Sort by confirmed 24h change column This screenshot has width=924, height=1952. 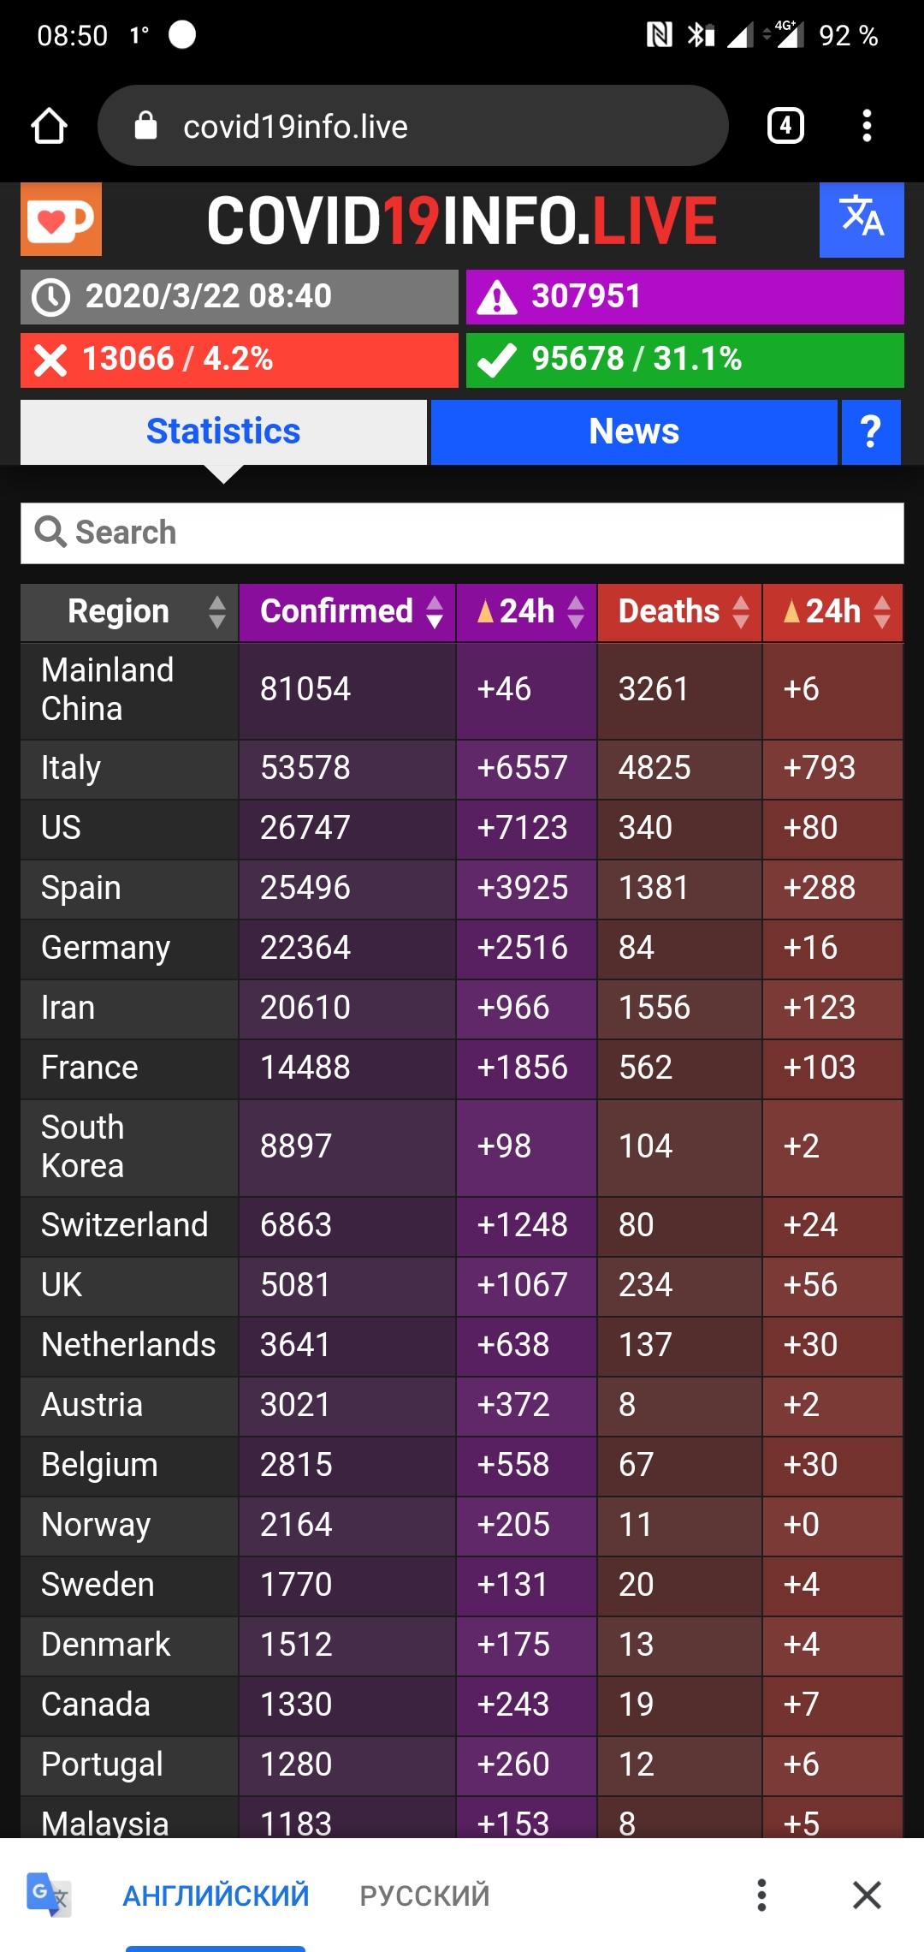(527, 612)
